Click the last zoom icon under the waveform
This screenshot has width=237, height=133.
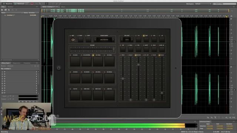234,117
